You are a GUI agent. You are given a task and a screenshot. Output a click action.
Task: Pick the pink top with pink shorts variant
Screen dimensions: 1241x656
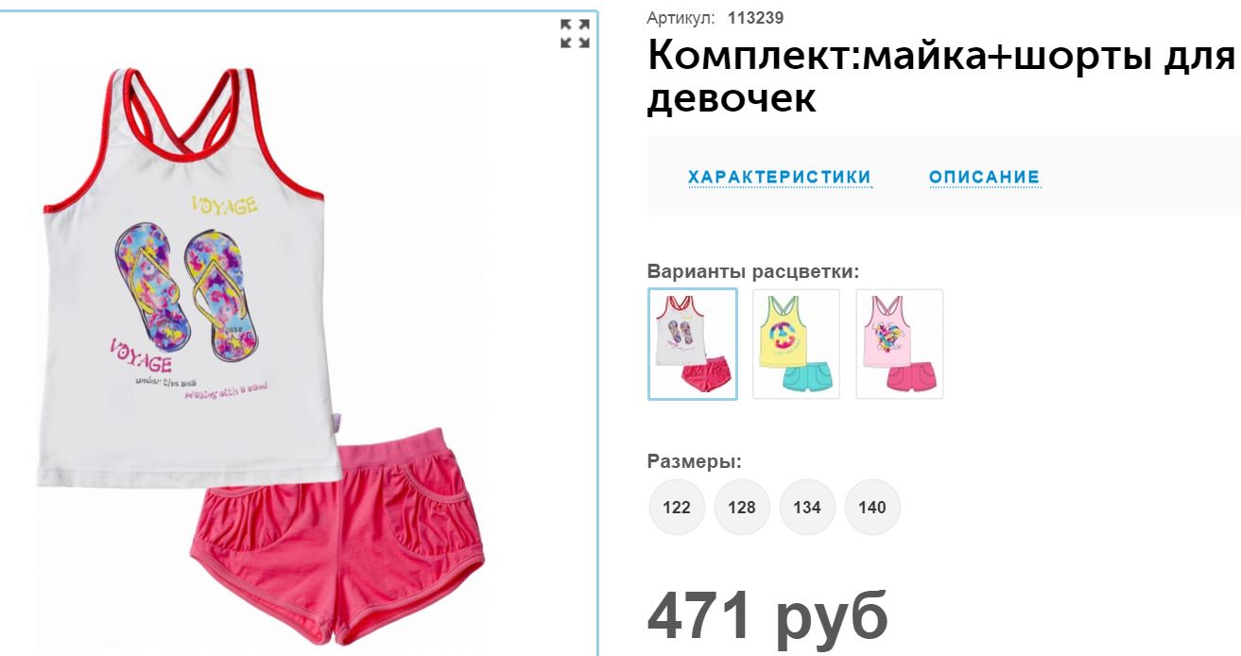coord(900,344)
